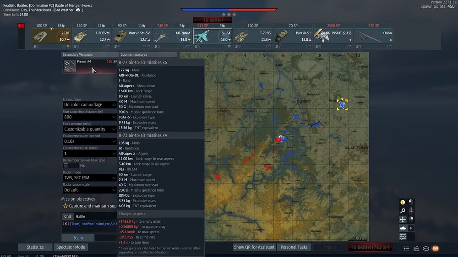Click the team flag icon left of vehicles
Viewport: 458px width, 257px height.
click(21, 26)
